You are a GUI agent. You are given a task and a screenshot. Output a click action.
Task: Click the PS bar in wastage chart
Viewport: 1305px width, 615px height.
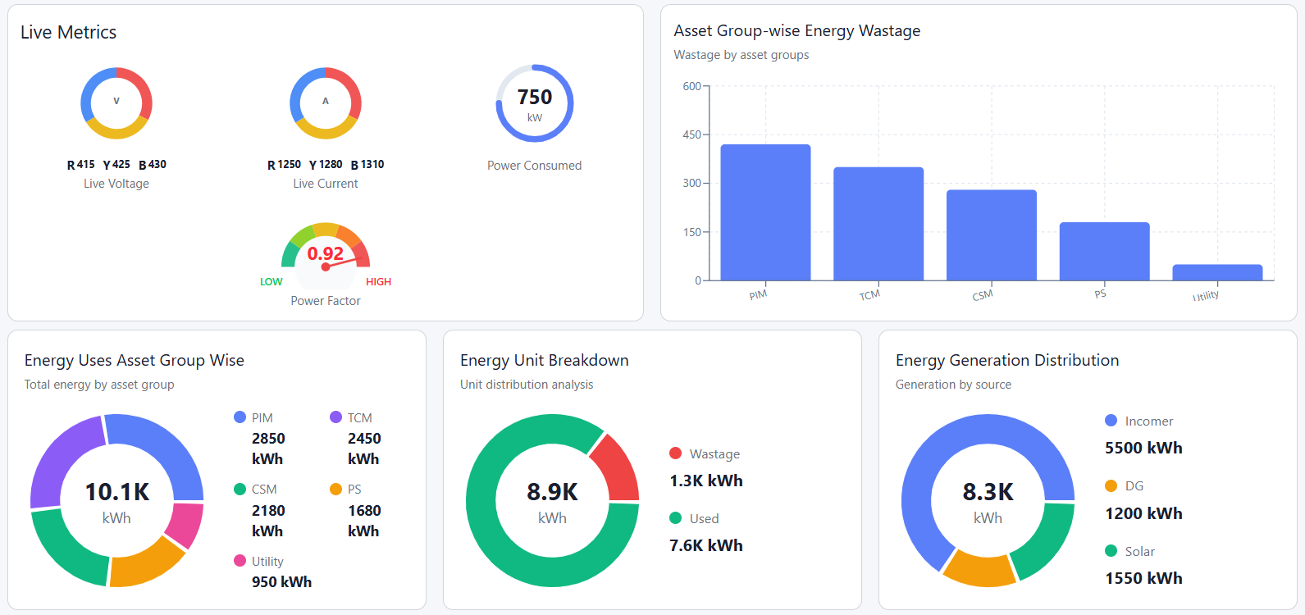coord(1104,251)
